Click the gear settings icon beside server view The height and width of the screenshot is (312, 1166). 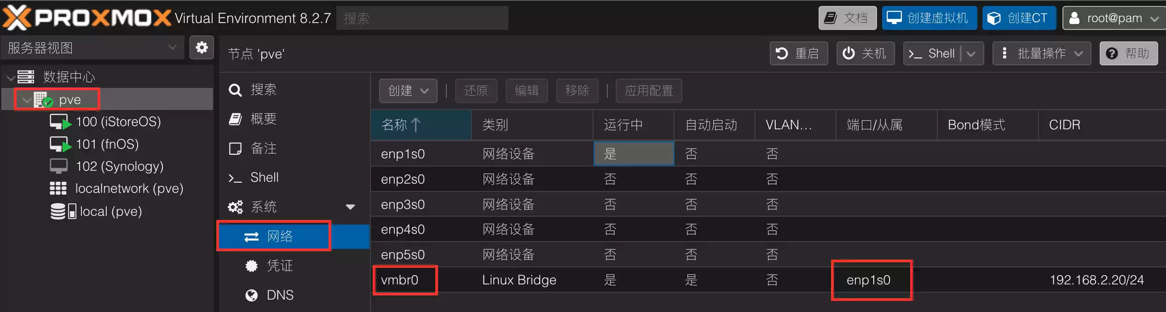pos(202,47)
